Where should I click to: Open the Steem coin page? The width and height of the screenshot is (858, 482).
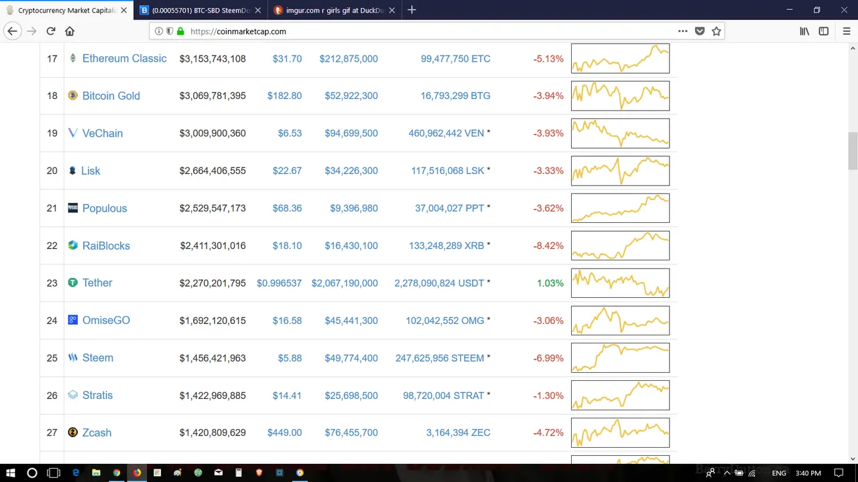97,357
